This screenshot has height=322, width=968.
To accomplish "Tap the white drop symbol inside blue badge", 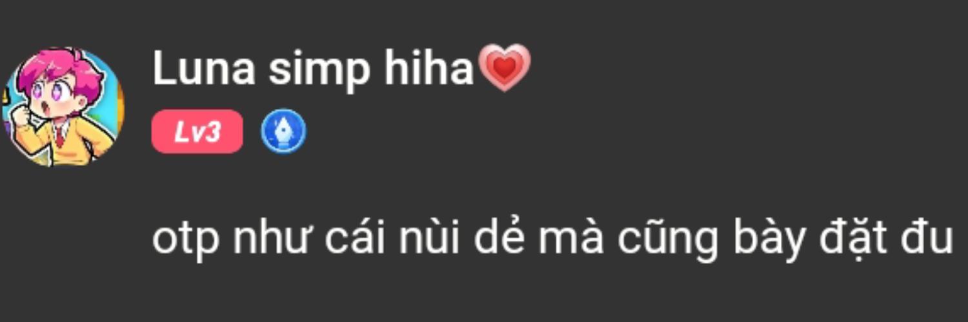I will pyautogui.click(x=283, y=131).
